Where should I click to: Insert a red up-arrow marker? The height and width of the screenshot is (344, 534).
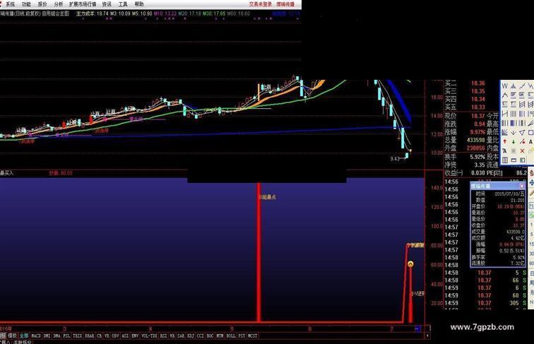tap(505, 141)
